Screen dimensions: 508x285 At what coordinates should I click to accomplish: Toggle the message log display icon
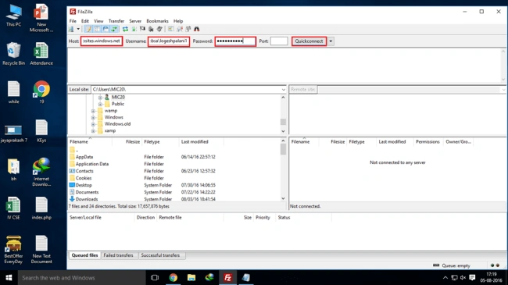pyautogui.click(x=88, y=29)
